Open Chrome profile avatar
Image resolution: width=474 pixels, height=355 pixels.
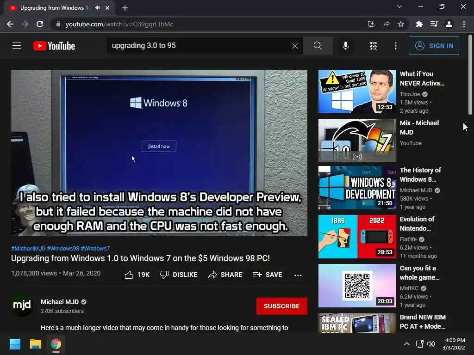[x=449, y=24]
